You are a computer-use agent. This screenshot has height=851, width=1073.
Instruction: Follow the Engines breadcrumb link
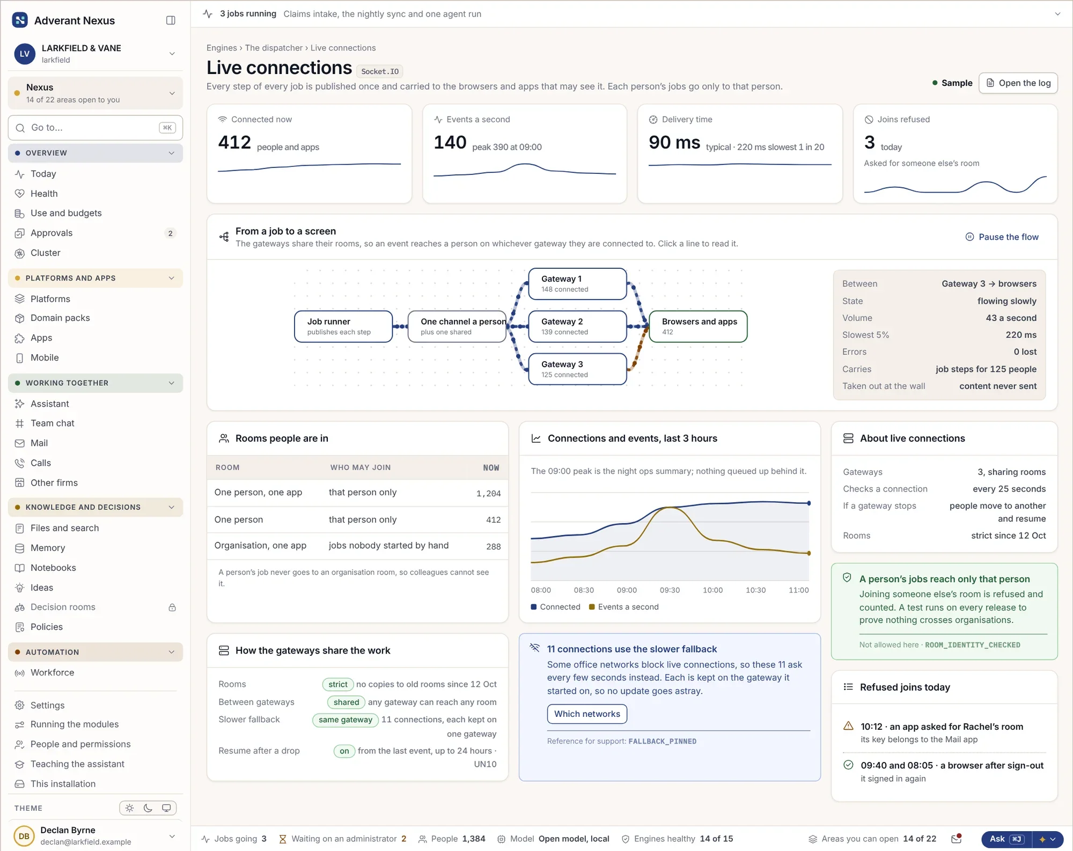[x=222, y=48]
